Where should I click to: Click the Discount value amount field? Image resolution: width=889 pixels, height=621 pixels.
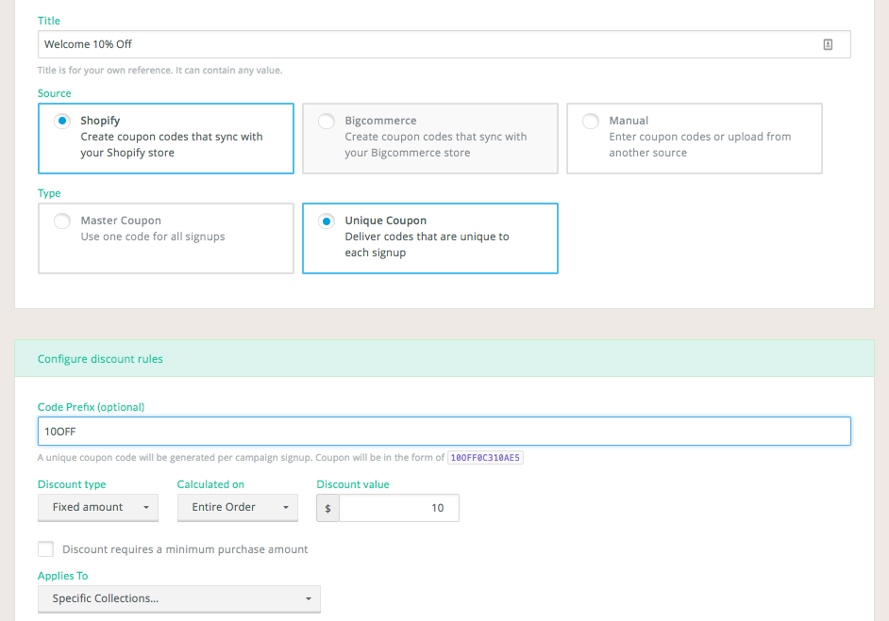pyautogui.click(x=398, y=508)
